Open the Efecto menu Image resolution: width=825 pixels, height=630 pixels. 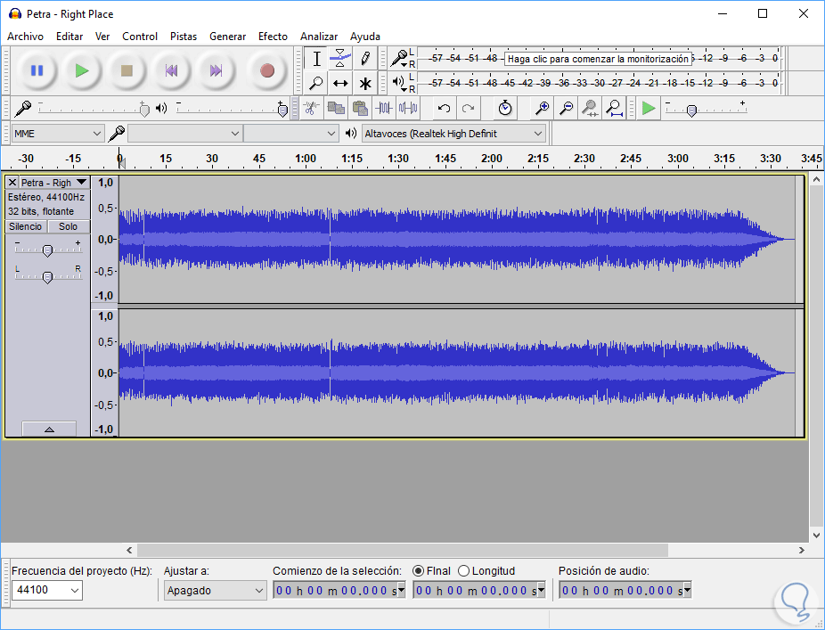pos(273,37)
